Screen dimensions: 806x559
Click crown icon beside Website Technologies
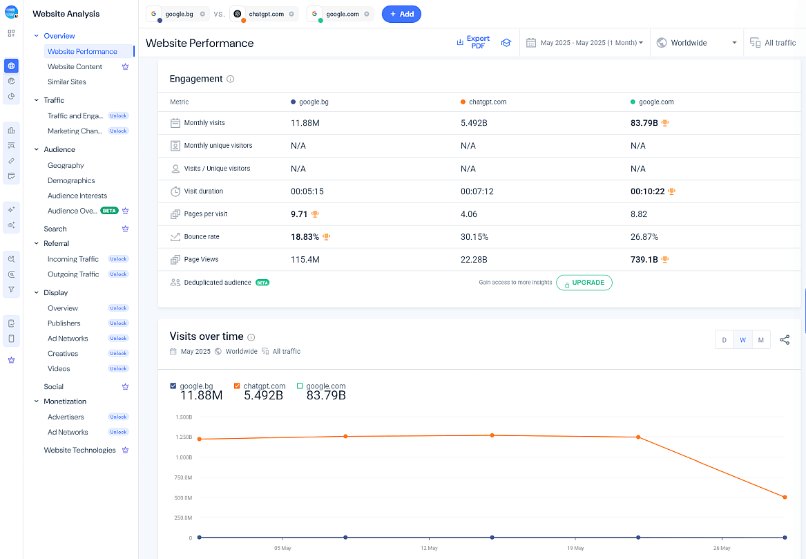(125, 450)
